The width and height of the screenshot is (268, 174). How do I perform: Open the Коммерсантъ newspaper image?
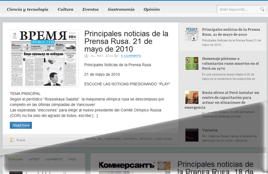[134, 167]
